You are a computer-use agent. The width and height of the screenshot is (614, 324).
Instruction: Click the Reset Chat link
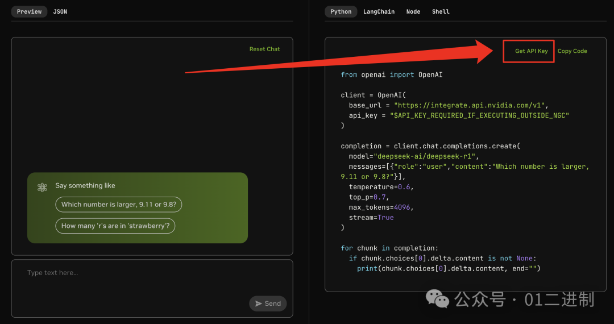point(265,49)
